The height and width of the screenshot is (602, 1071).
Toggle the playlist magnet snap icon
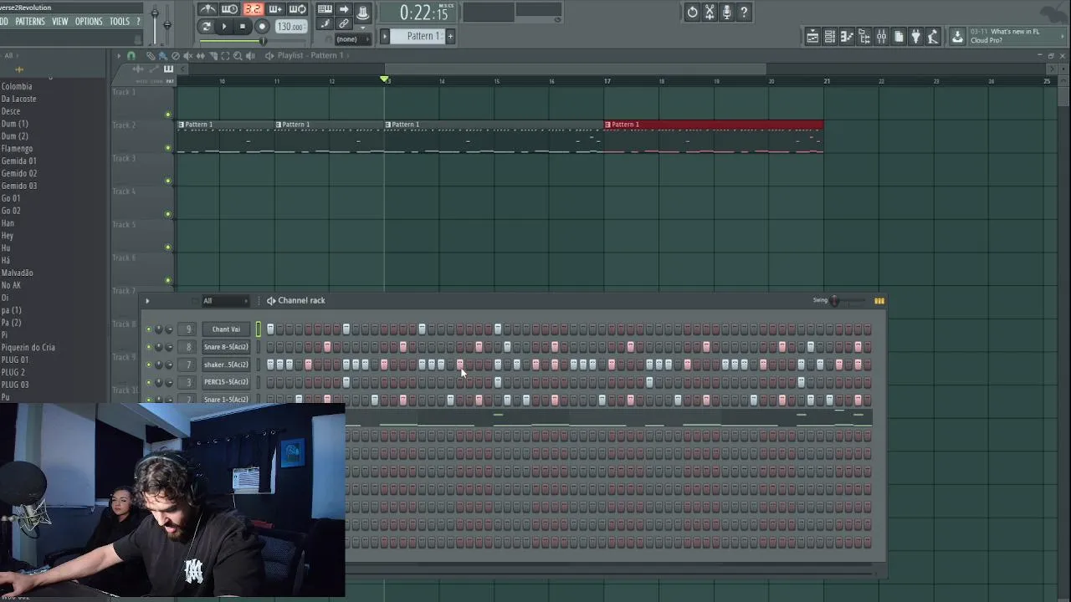(x=131, y=55)
